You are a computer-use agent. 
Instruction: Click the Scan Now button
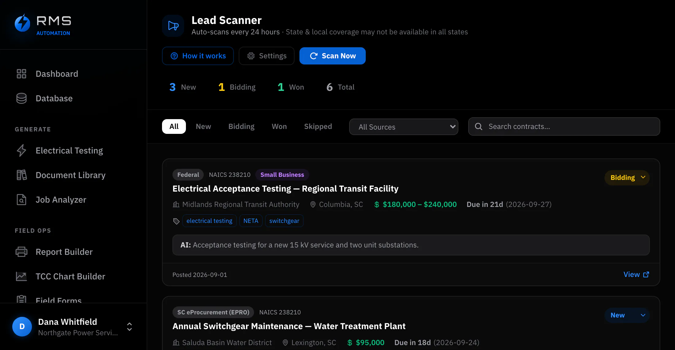tap(333, 56)
